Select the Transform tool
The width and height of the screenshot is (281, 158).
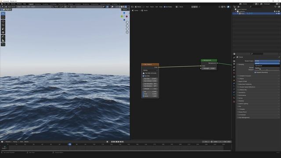point(3,32)
